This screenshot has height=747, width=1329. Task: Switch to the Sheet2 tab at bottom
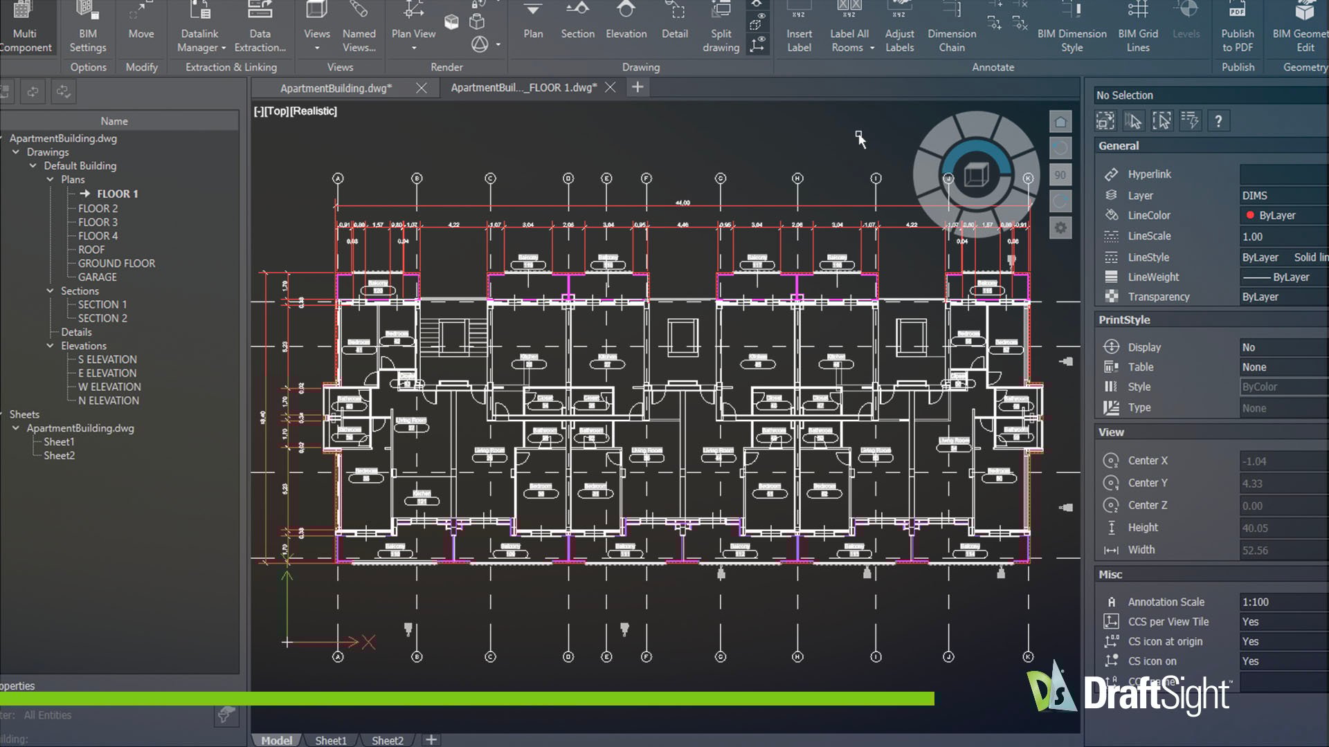386,740
